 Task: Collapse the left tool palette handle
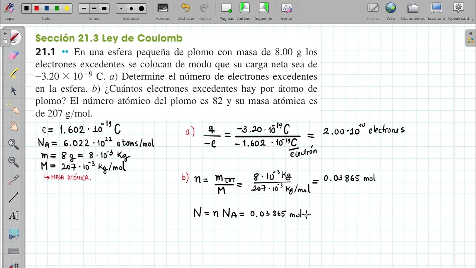(x=5, y=38)
